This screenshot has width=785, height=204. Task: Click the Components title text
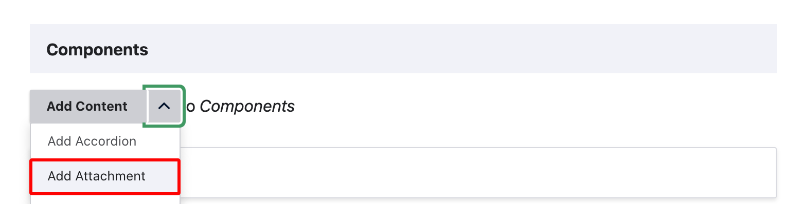tap(97, 50)
